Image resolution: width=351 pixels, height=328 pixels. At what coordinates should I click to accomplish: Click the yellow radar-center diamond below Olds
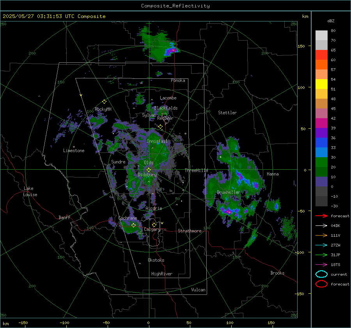[x=149, y=170]
